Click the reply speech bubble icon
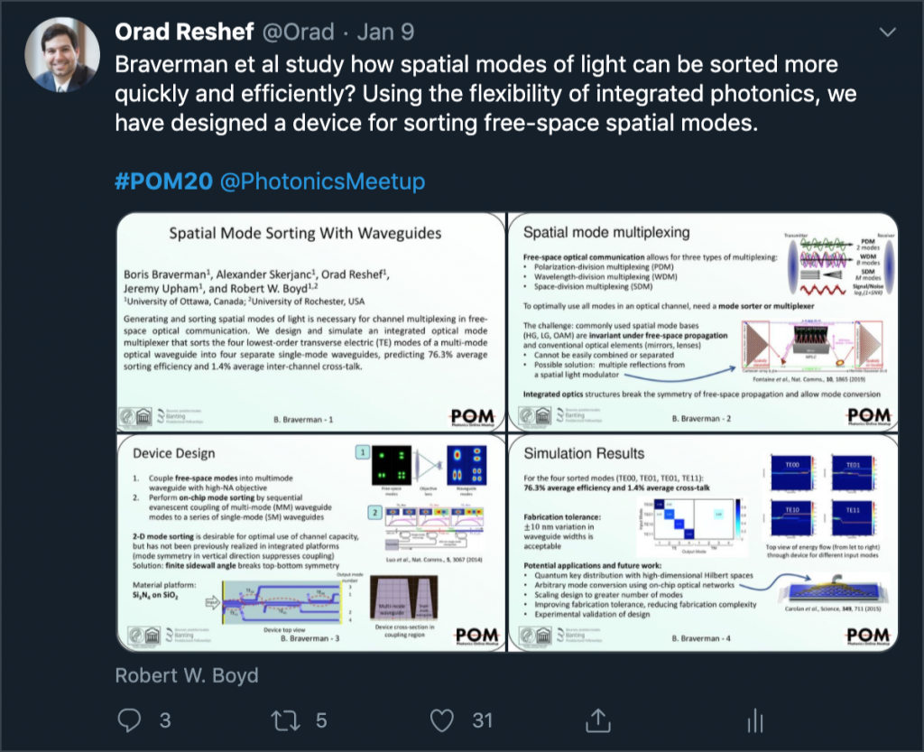The width and height of the screenshot is (924, 752). point(130,720)
